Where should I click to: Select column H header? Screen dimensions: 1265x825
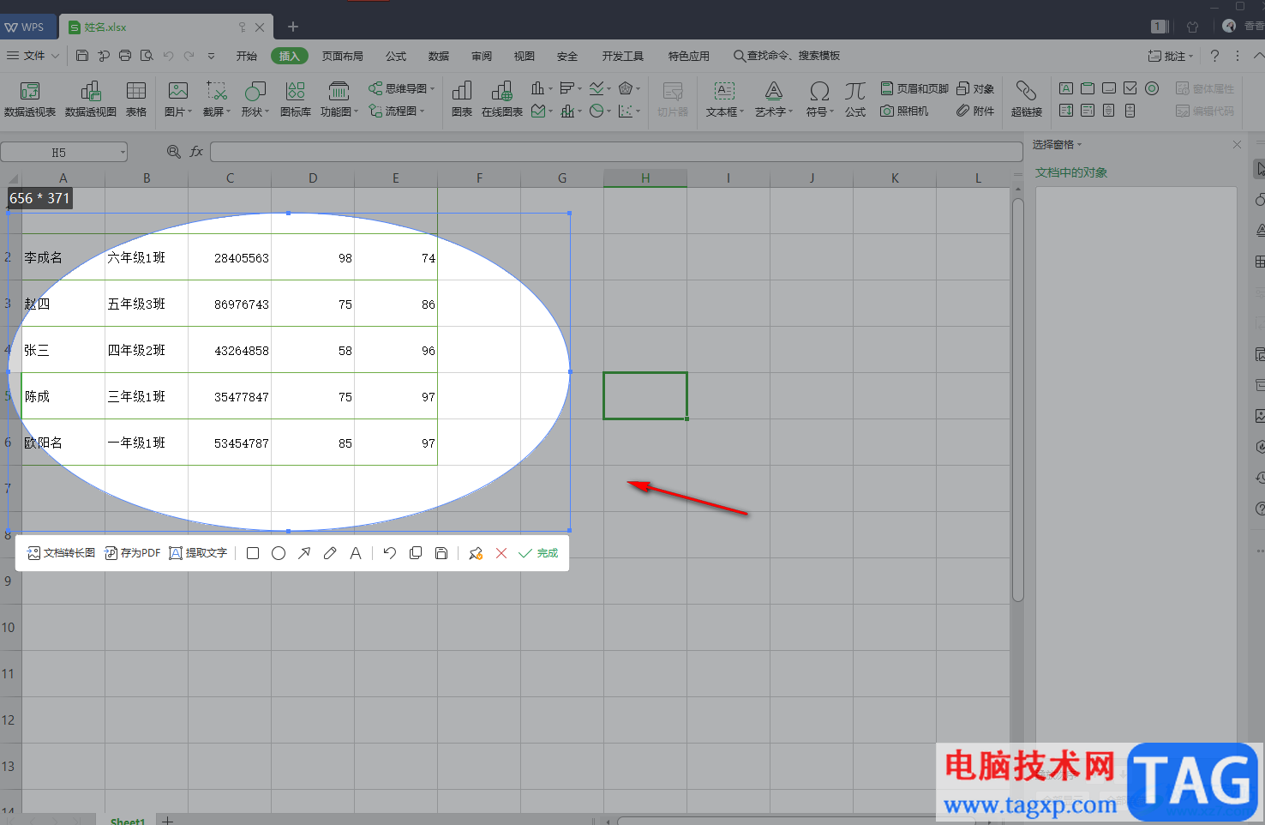645,178
